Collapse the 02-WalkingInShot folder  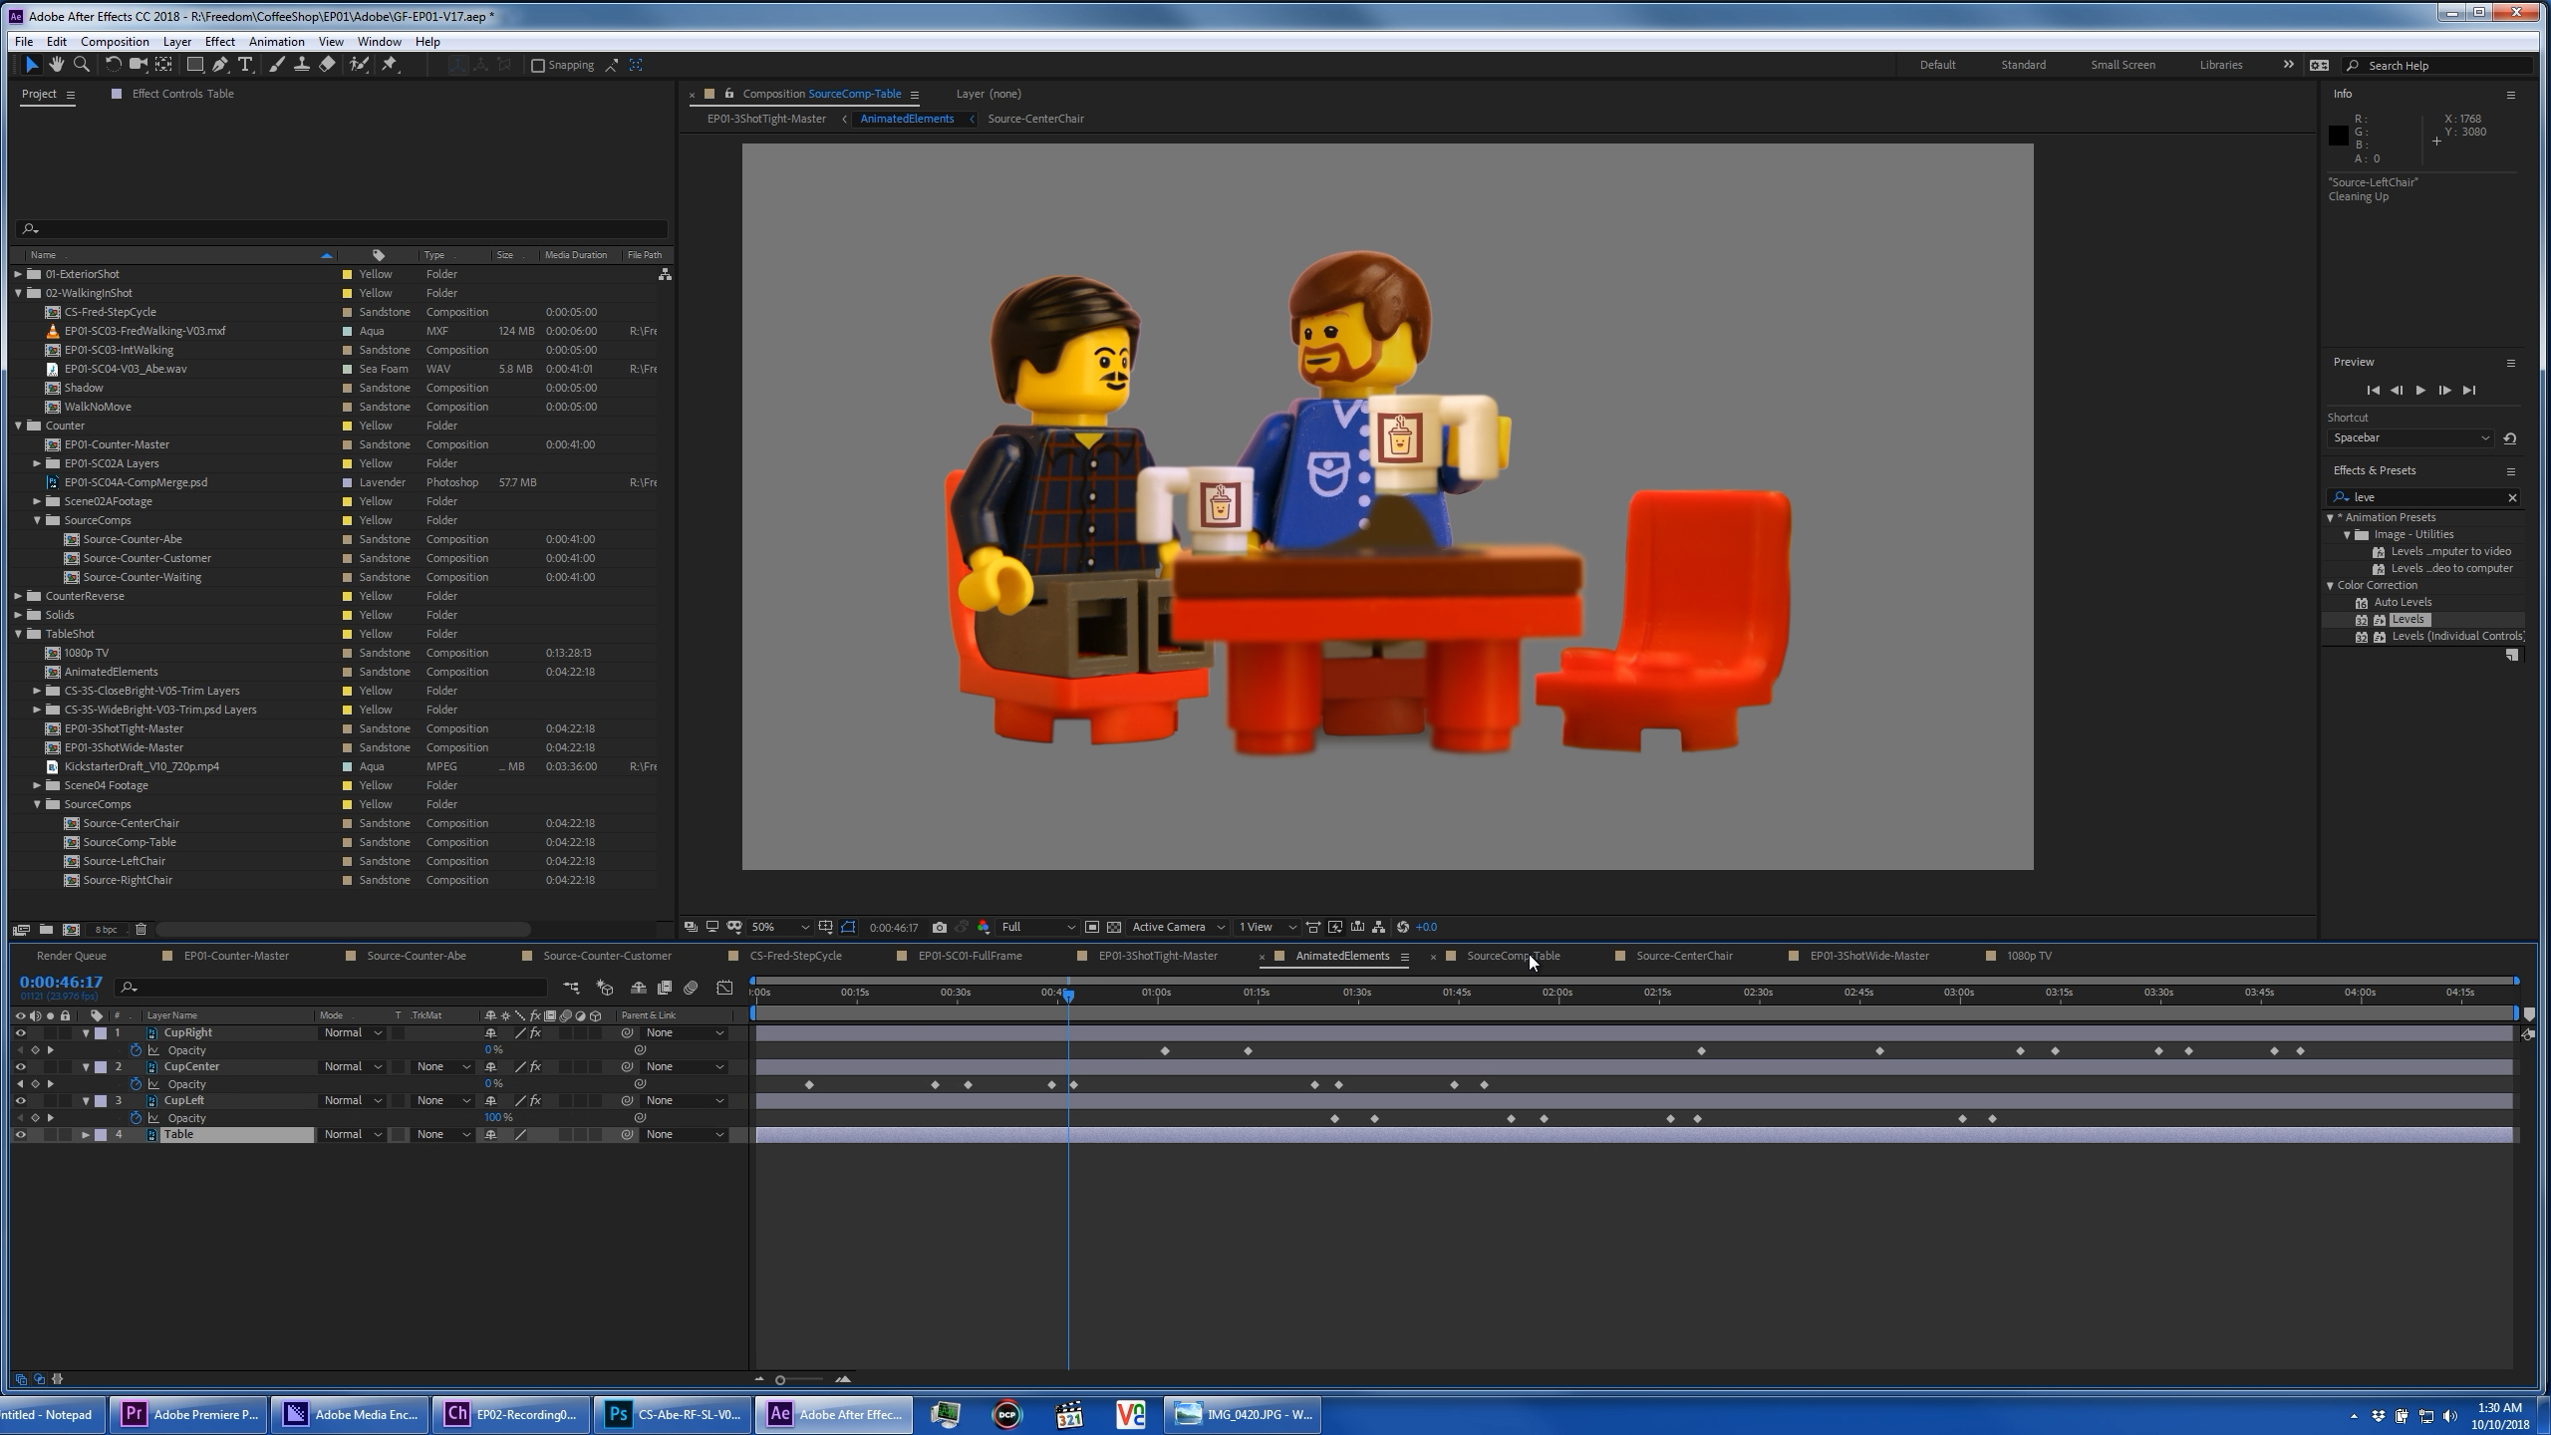click(18, 293)
